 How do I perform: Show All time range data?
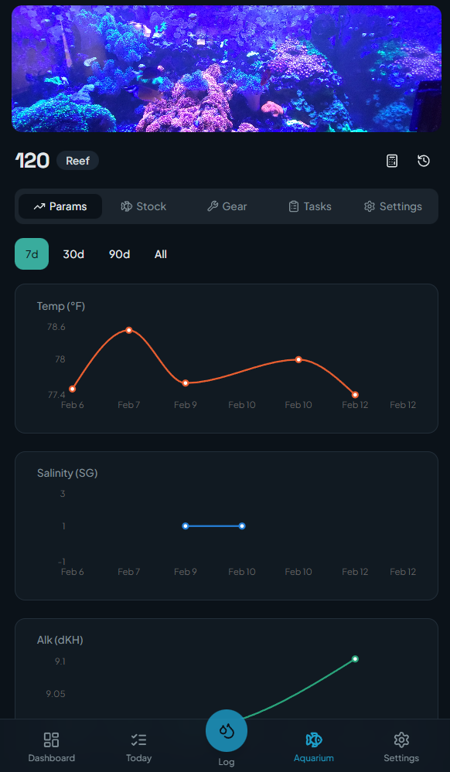coord(161,254)
